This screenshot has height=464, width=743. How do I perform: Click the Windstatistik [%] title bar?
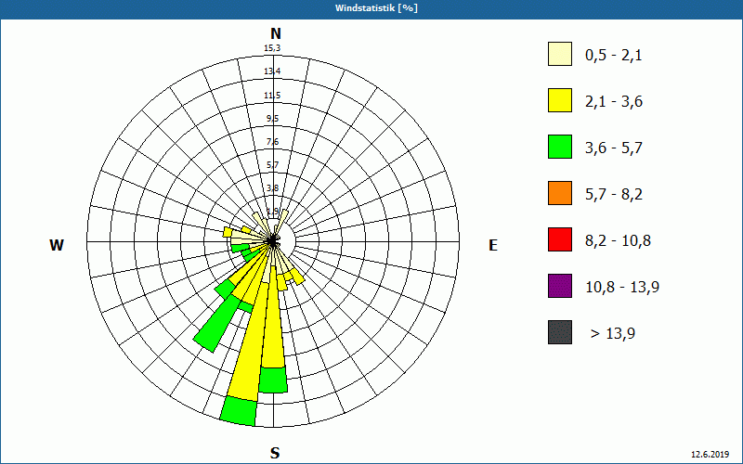click(371, 8)
